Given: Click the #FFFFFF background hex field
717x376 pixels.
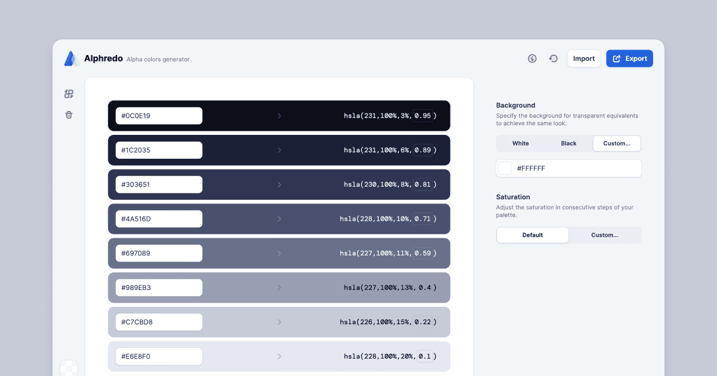Looking at the screenshot, I should (569, 168).
